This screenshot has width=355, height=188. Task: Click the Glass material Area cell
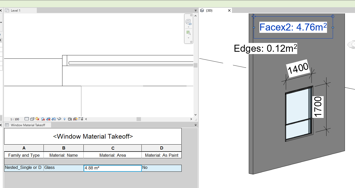pyautogui.click(x=112, y=168)
